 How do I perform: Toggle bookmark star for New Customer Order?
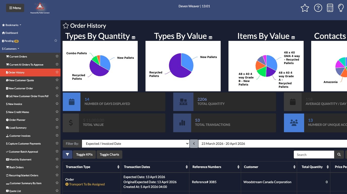tap(57, 88)
